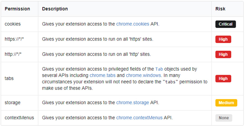This screenshot has width=246, height=127.
Task: Click the gray None risk badge
Action: (224, 118)
